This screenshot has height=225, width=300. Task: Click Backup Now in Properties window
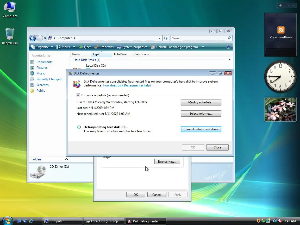tap(167, 162)
